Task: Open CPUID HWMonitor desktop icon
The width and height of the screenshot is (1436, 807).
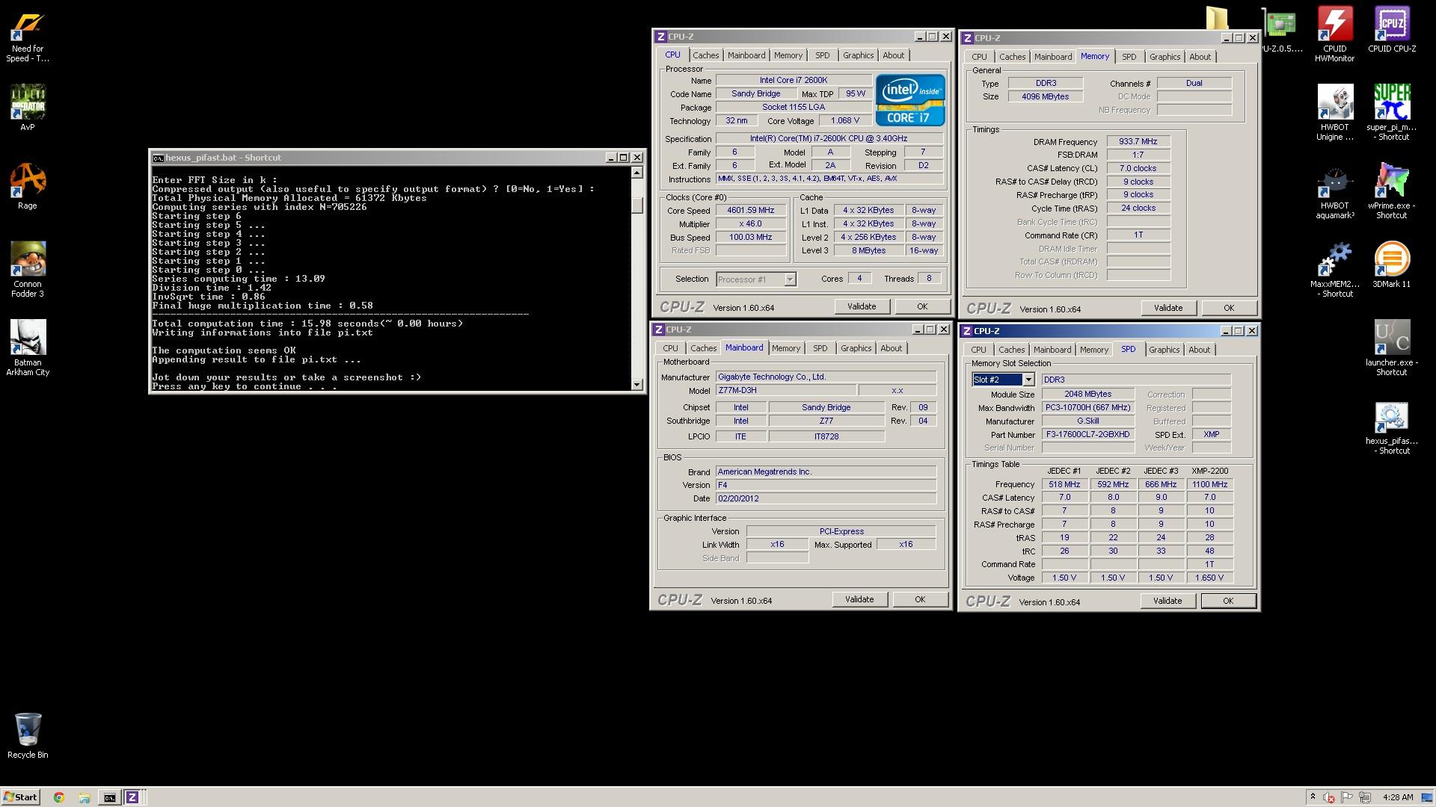Action: (x=1335, y=34)
